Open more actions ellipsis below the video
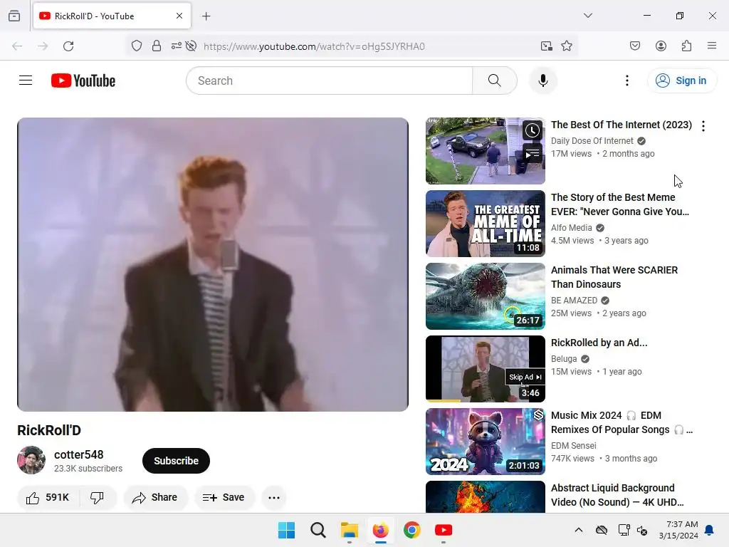The height and width of the screenshot is (547, 729). pos(274,498)
